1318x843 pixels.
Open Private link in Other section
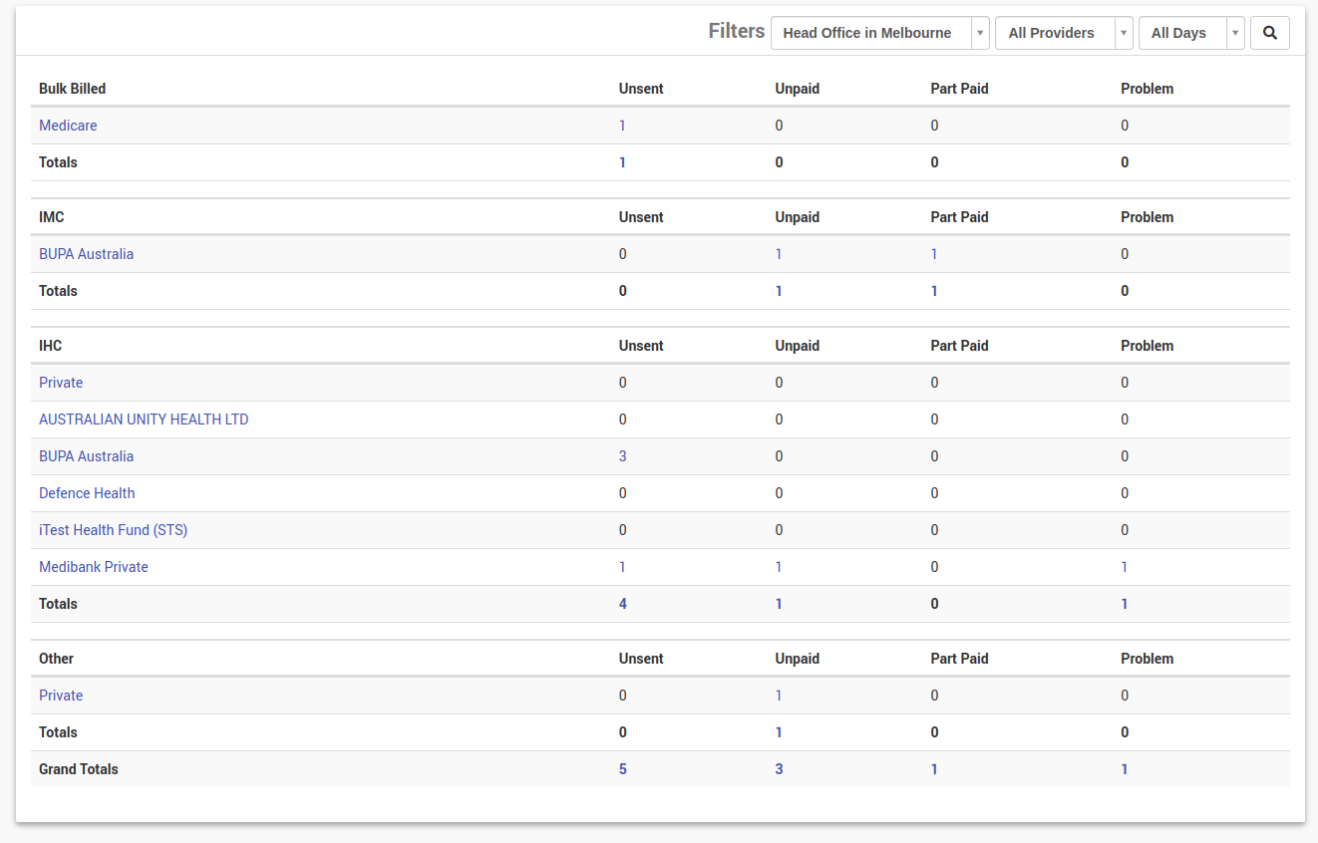point(61,696)
